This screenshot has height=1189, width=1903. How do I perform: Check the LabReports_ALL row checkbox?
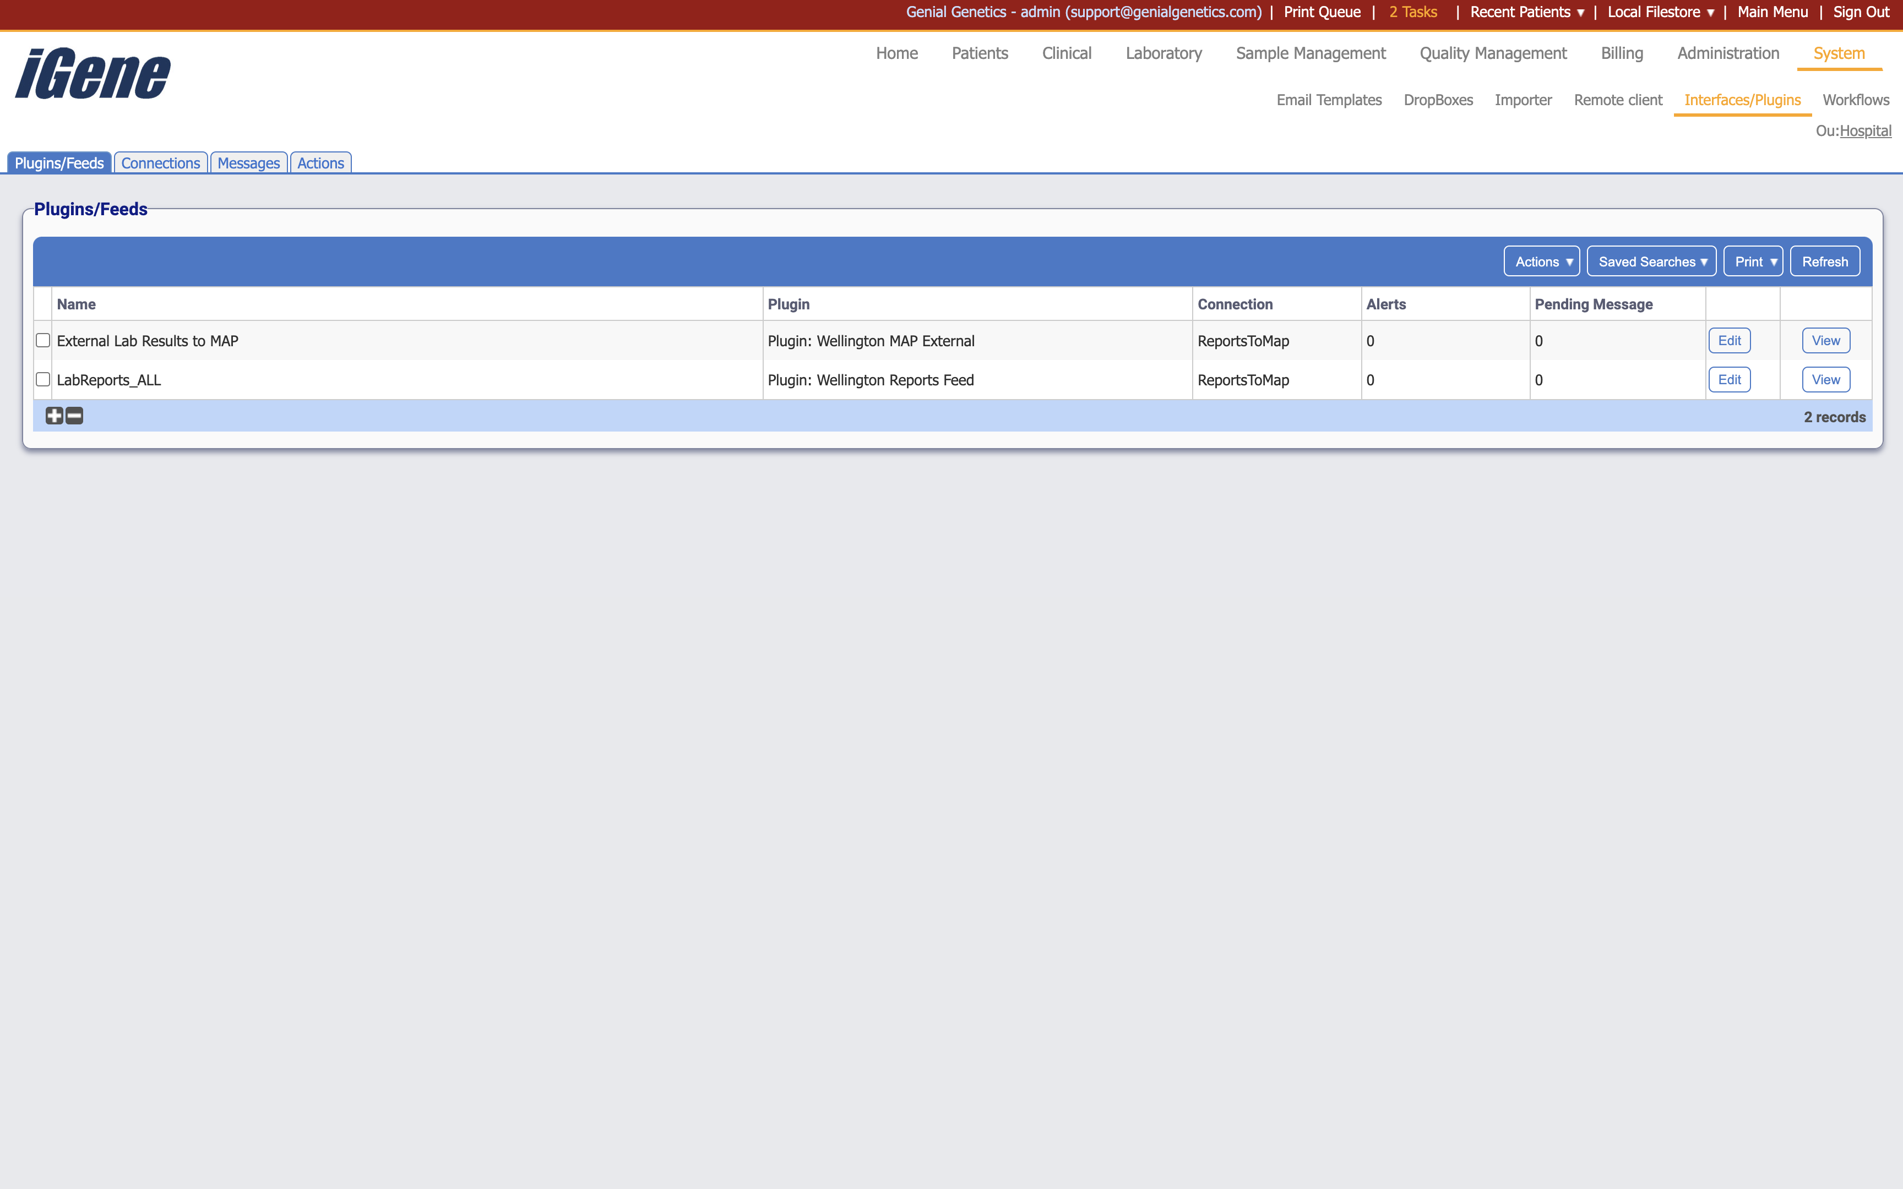pyautogui.click(x=42, y=379)
